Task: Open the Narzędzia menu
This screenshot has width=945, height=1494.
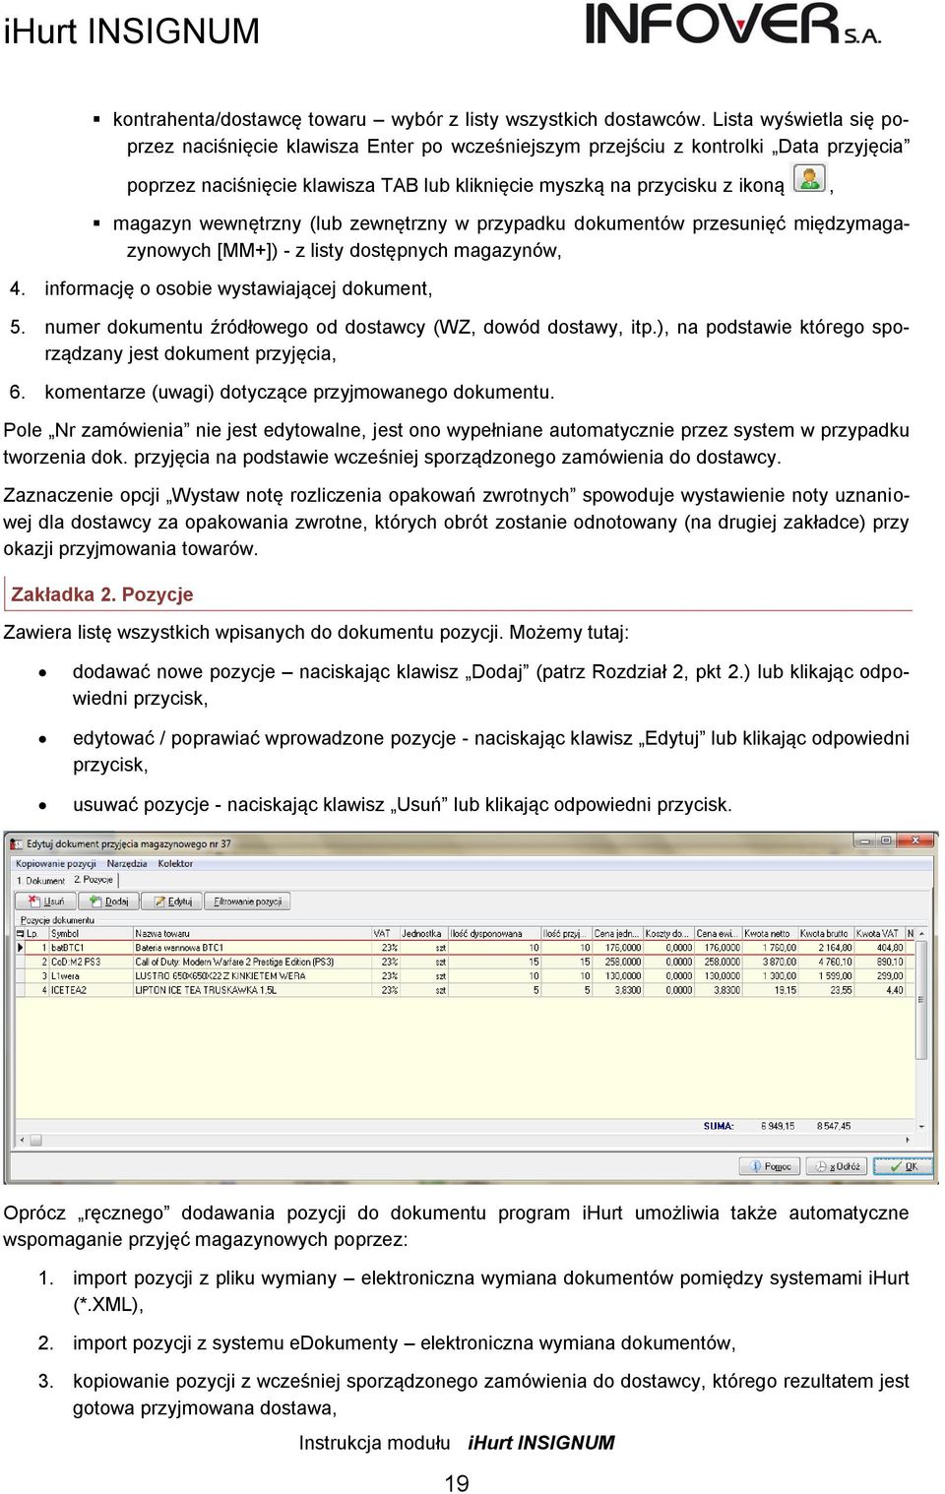Action: [x=127, y=863]
